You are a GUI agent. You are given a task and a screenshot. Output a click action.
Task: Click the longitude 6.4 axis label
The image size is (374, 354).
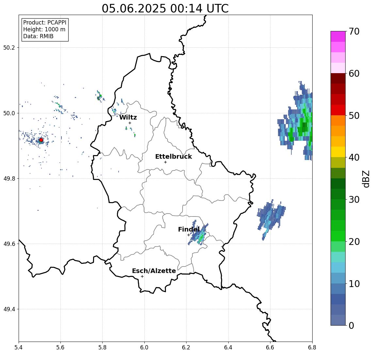click(229, 347)
